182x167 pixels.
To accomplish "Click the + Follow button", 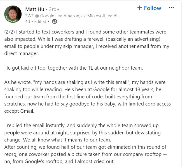I will coord(149,8).
